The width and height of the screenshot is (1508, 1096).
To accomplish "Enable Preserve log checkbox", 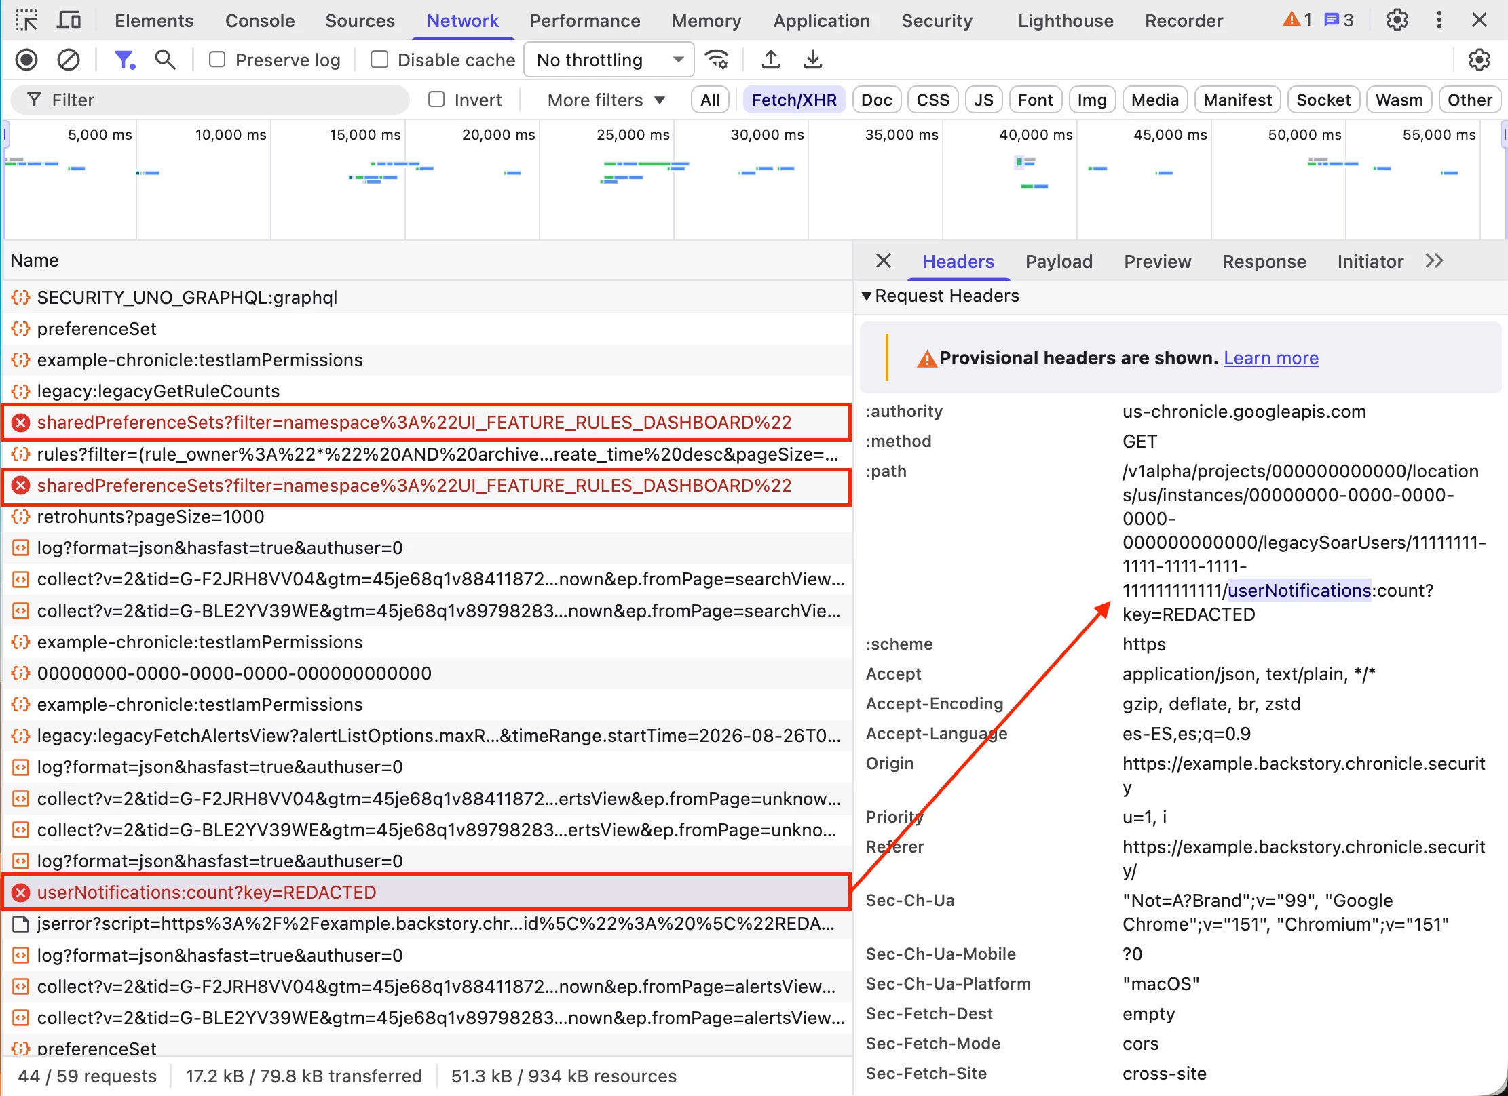I will point(217,60).
